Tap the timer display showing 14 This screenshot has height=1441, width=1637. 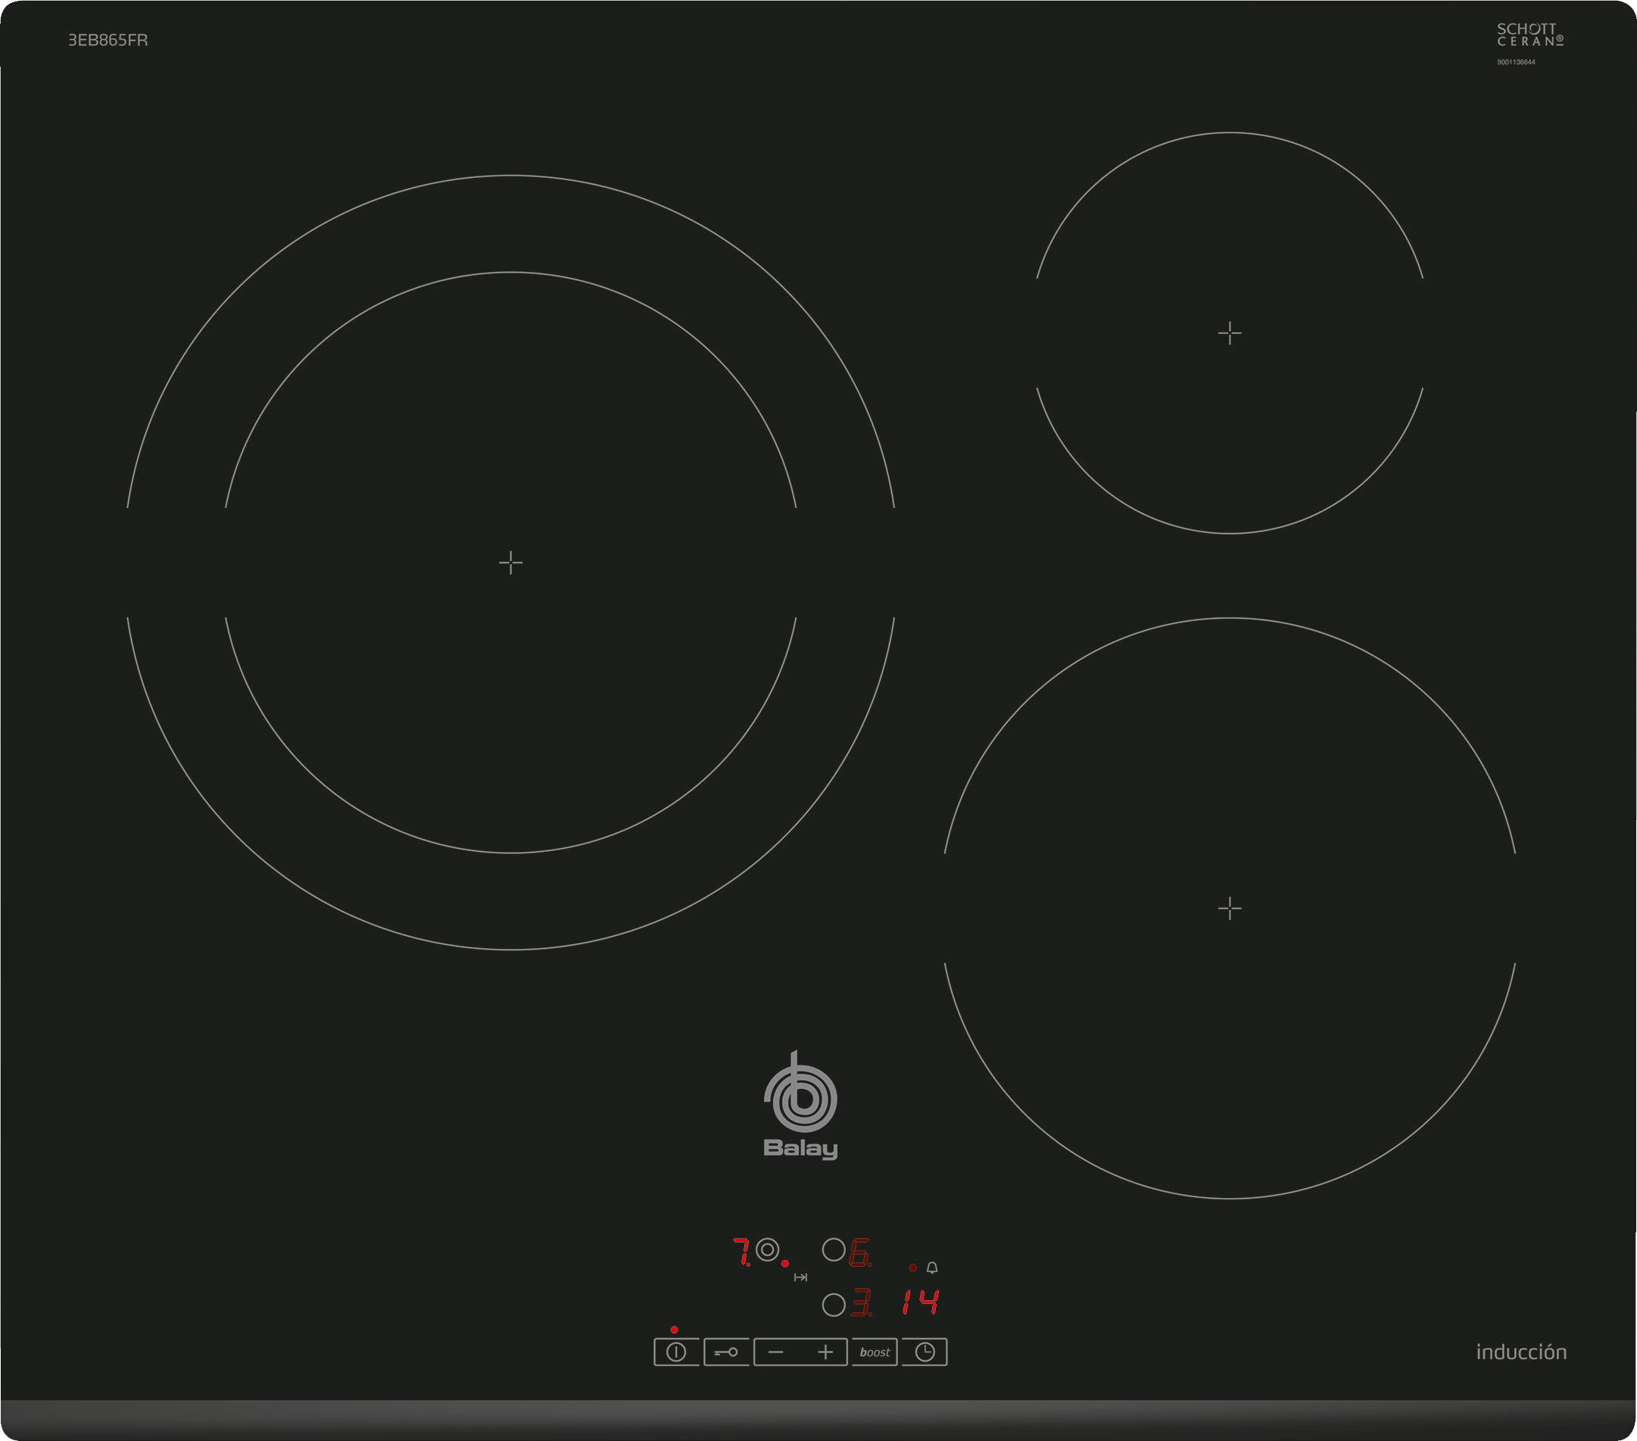click(920, 1302)
